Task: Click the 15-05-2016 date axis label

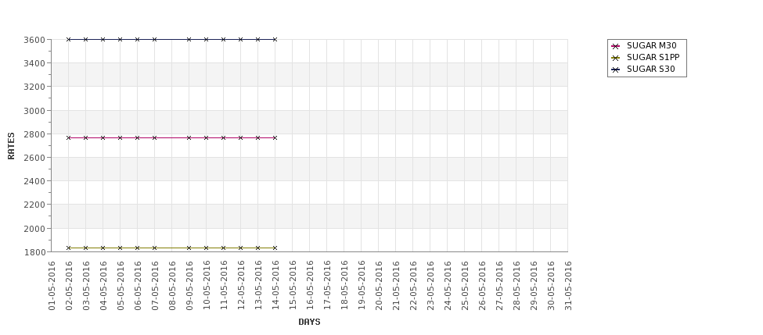Action: pos(293,286)
